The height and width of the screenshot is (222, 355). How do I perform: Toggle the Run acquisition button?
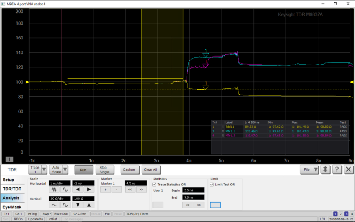pyautogui.click(x=84, y=170)
